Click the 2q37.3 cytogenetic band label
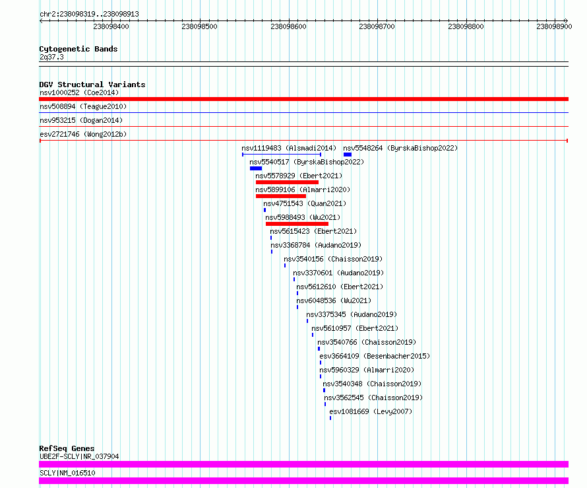This screenshot has height=488, width=587. click(x=51, y=57)
